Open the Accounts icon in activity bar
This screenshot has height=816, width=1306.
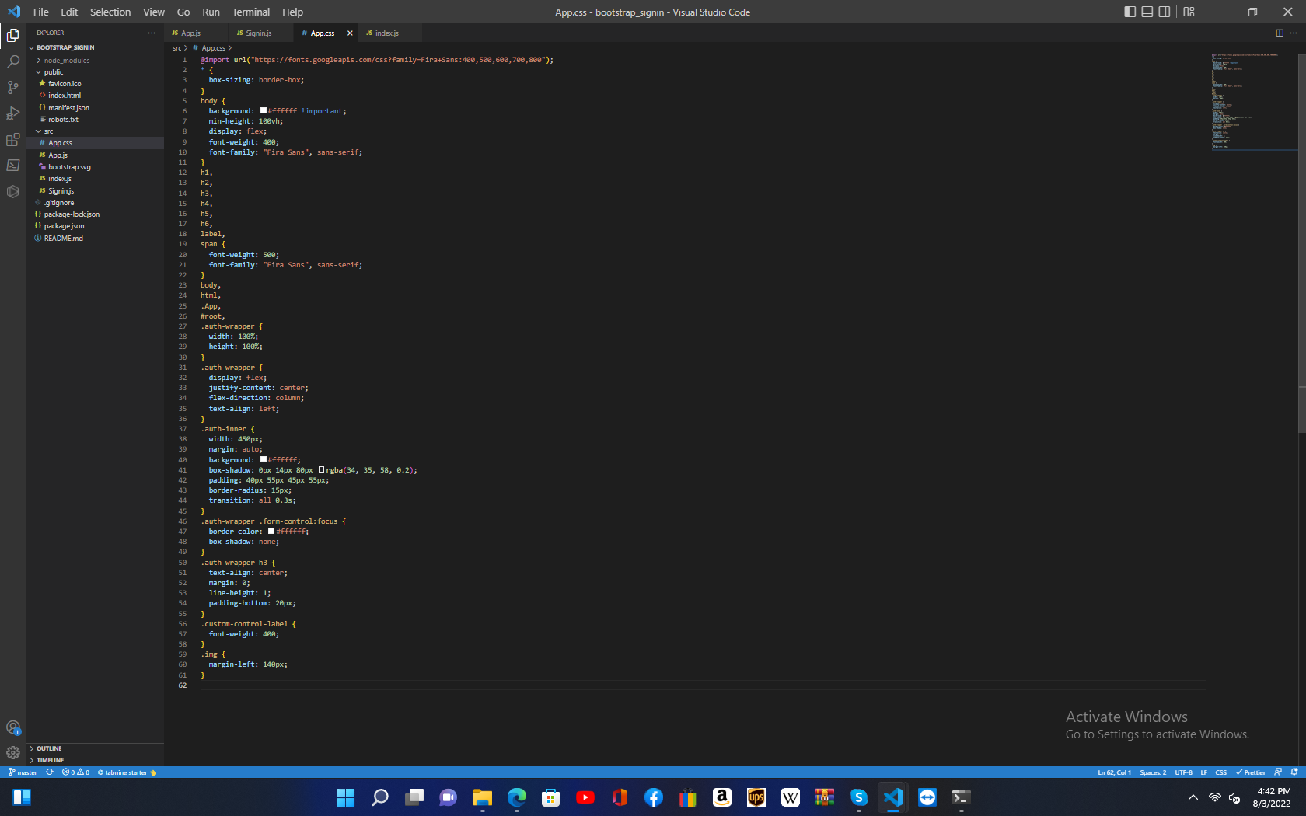(x=12, y=727)
